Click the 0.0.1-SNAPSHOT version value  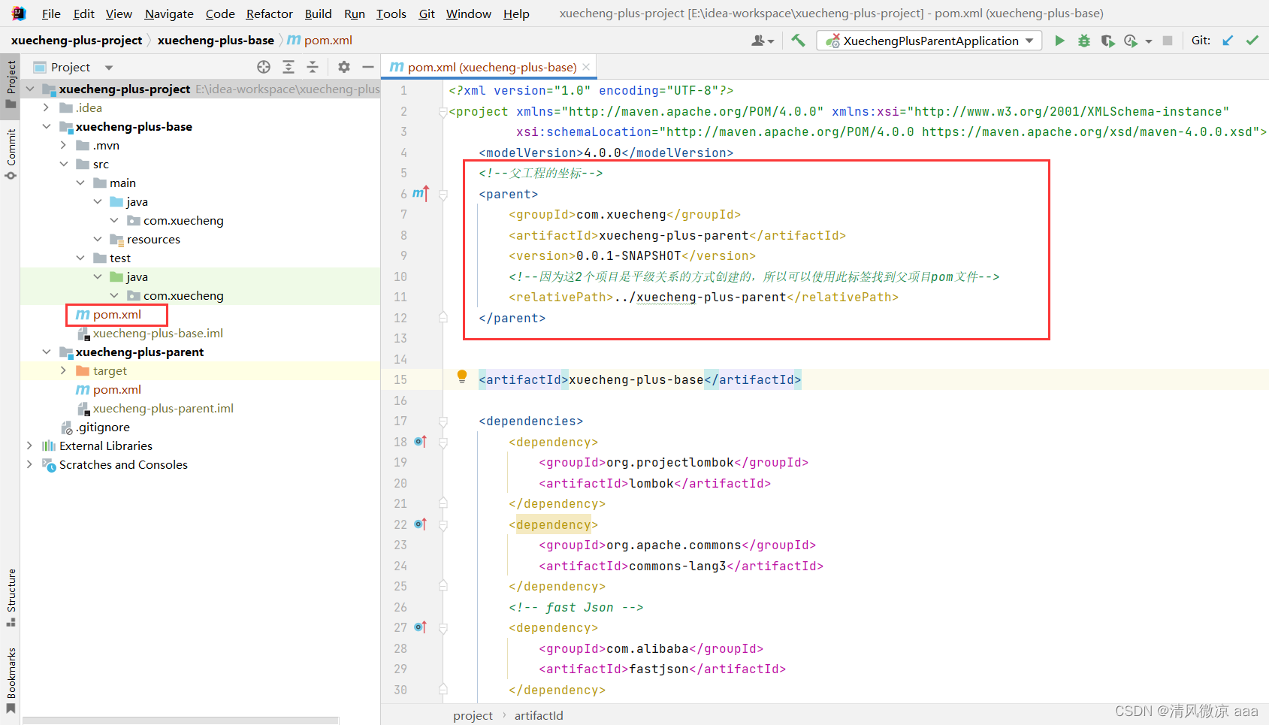(628, 255)
